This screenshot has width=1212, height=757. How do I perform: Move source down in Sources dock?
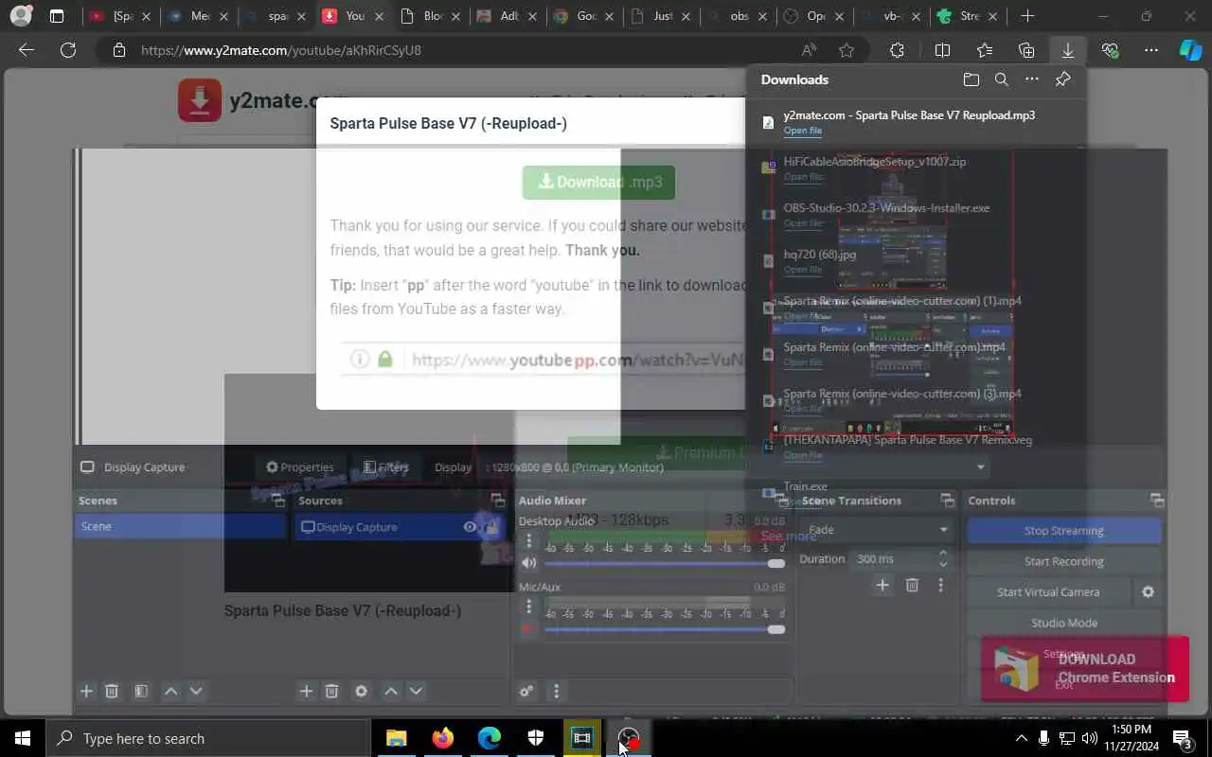(416, 692)
